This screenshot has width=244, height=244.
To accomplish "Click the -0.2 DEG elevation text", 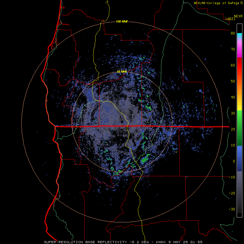I will [x=139, y=242].
